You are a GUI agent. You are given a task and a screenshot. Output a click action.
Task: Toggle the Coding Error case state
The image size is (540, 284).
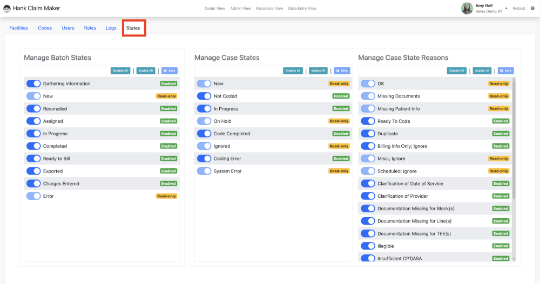click(x=204, y=158)
